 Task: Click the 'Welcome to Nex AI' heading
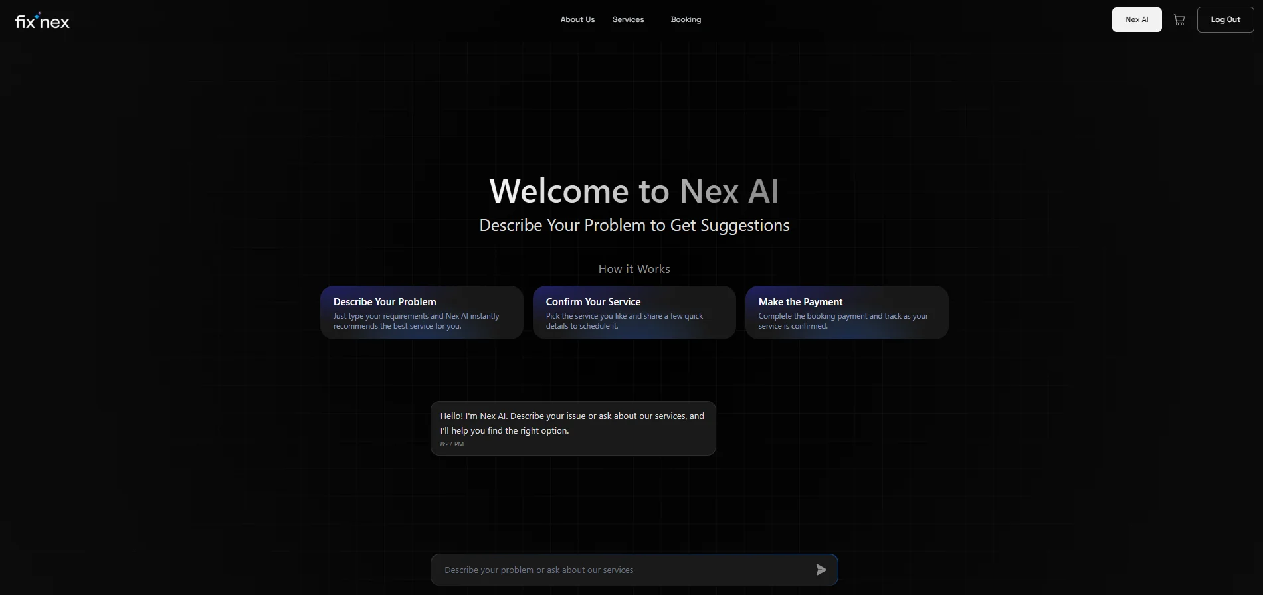(x=633, y=191)
